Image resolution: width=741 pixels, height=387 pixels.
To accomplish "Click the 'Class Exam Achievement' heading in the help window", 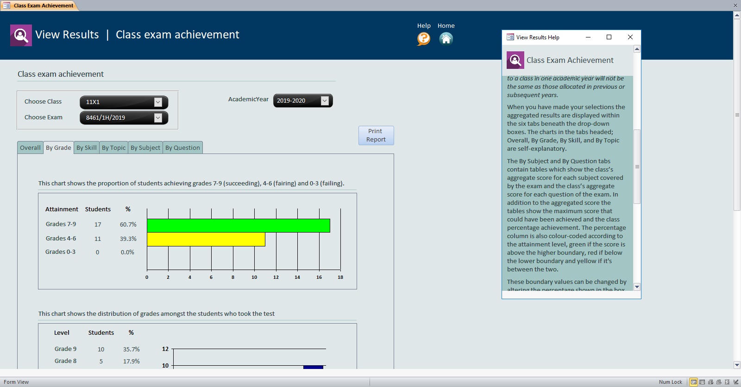I will click(570, 61).
